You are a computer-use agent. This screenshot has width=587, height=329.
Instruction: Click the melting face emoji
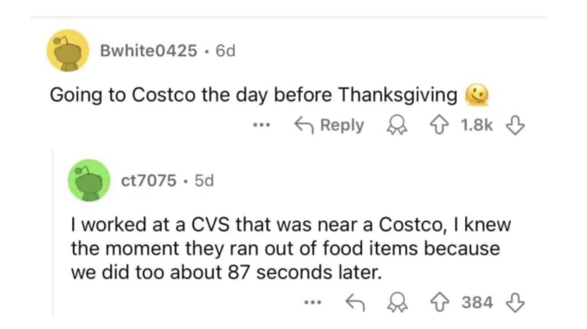pos(474,94)
